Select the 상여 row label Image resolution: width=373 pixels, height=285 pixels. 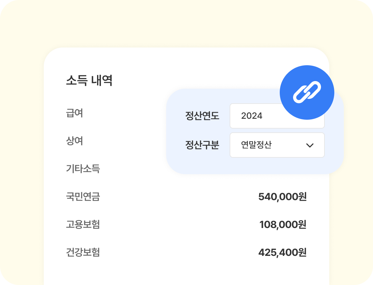75,141
